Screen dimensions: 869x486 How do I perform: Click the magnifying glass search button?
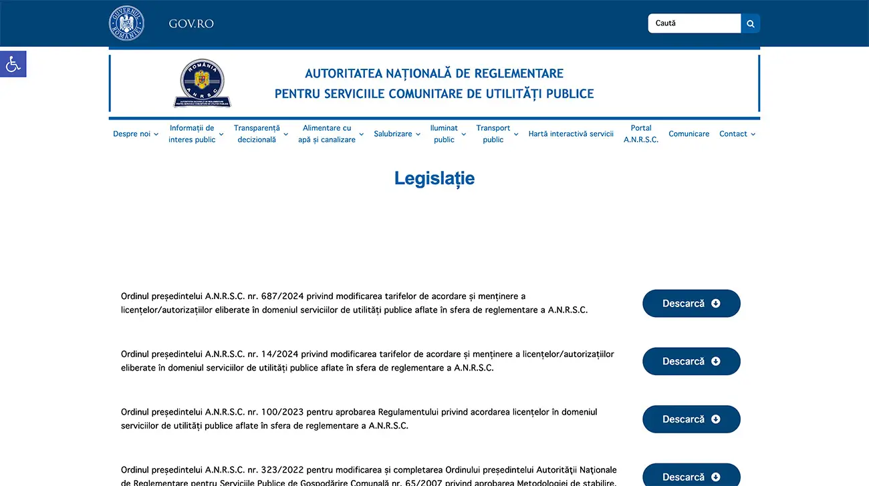pyautogui.click(x=750, y=23)
